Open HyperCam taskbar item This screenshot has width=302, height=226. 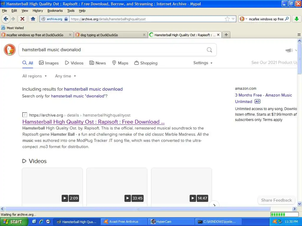click(171, 222)
